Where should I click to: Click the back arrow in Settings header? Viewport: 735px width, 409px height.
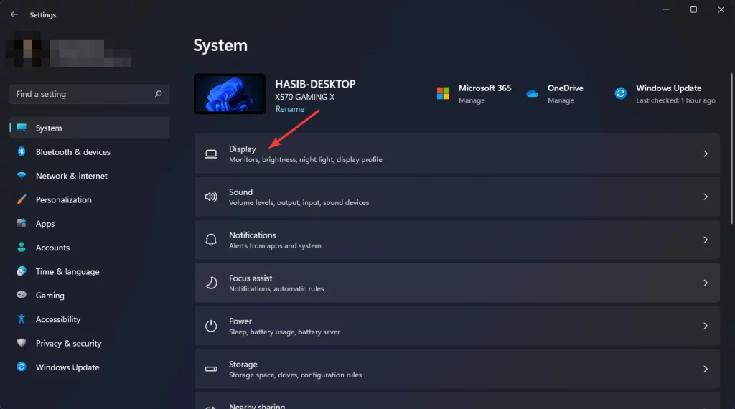click(14, 14)
